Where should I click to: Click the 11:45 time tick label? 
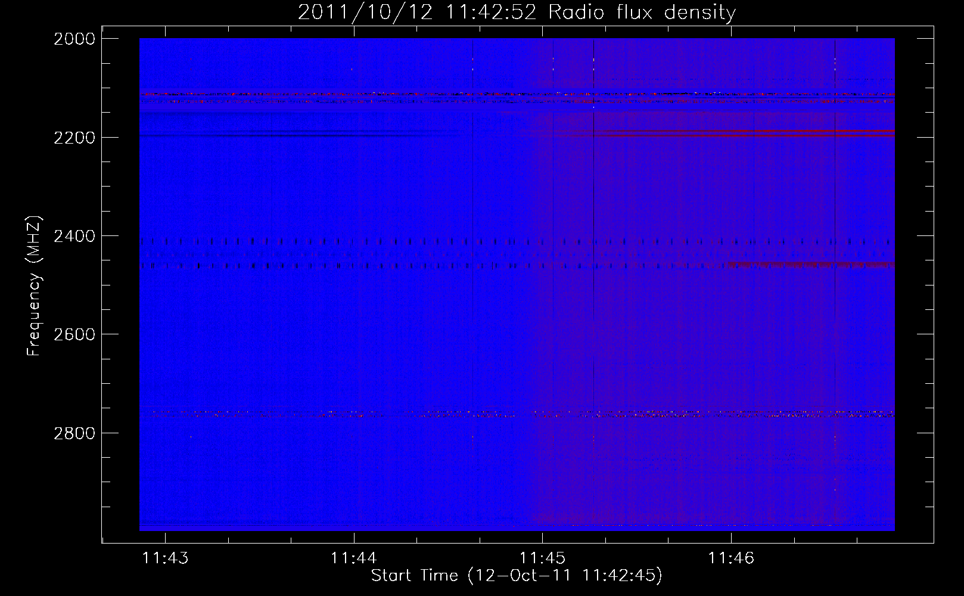tap(542, 558)
